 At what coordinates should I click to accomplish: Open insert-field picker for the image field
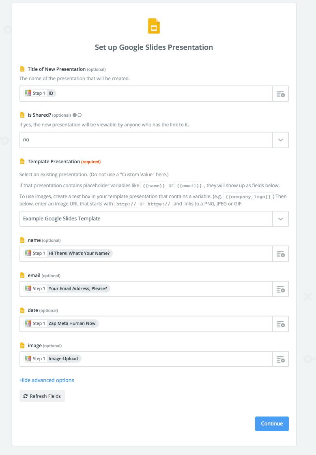tap(281, 359)
